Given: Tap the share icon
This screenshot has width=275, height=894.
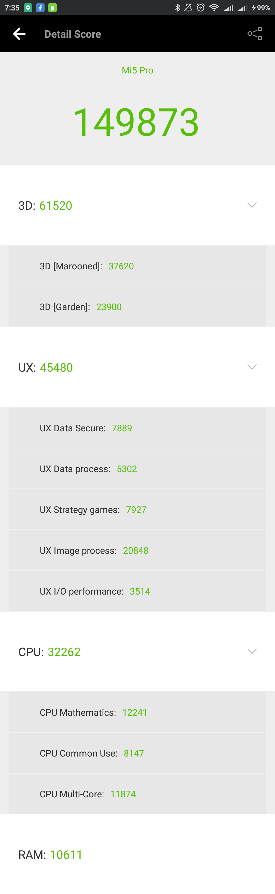Looking at the screenshot, I should (255, 34).
